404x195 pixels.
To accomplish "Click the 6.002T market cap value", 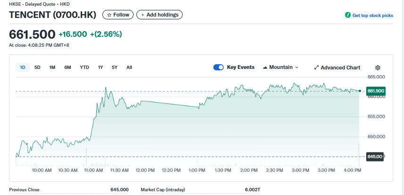I will 252,190.
